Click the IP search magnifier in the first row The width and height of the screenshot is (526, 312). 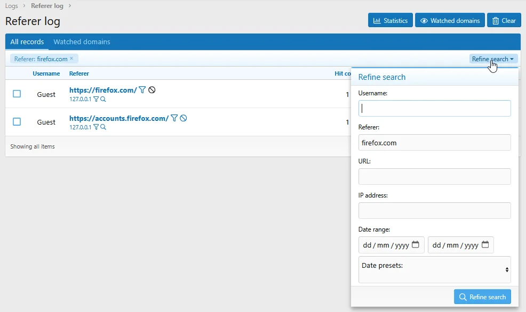tap(103, 99)
